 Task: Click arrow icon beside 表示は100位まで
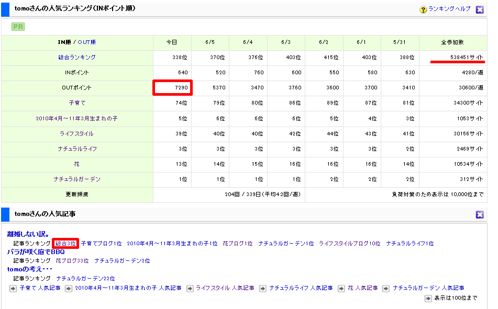click(x=428, y=298)
